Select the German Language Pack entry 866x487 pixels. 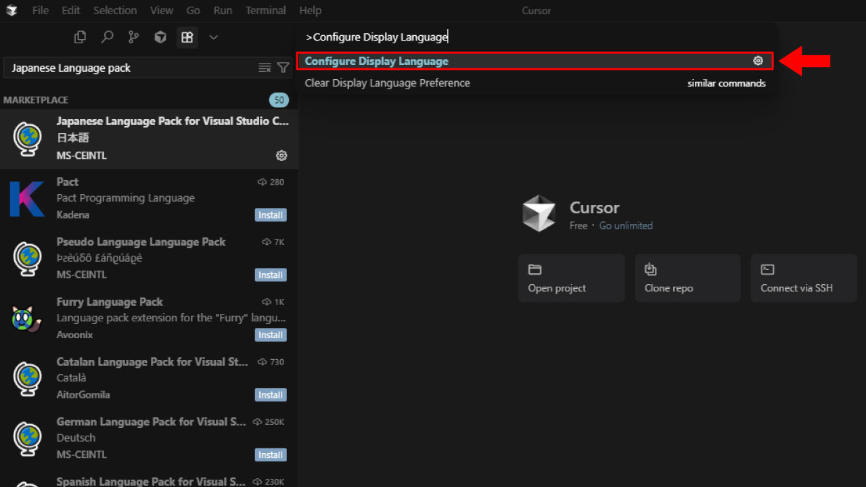149,439
